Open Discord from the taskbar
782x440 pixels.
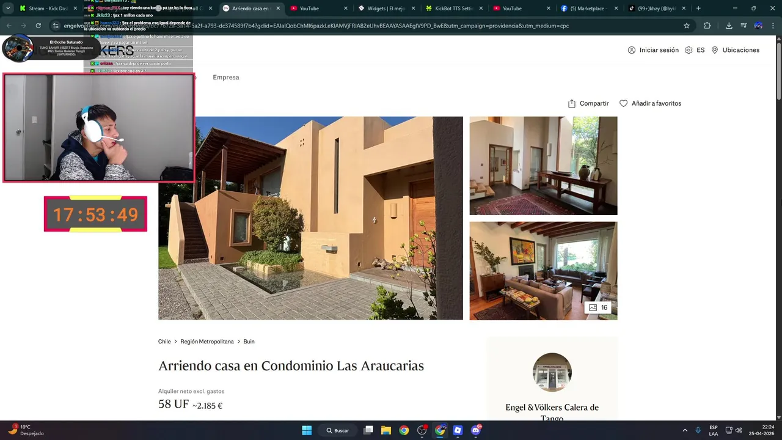(x=476, y=430)
